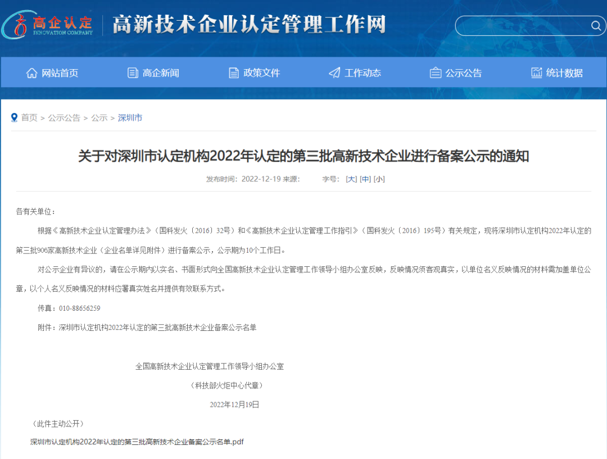Open the 统计数据 menu item
607x459 pixels.
tap(564, 73)
